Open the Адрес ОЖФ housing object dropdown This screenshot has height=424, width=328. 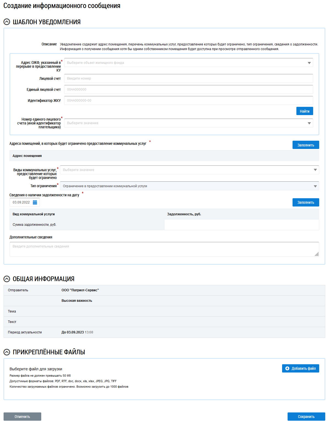(x=188, y=63)
